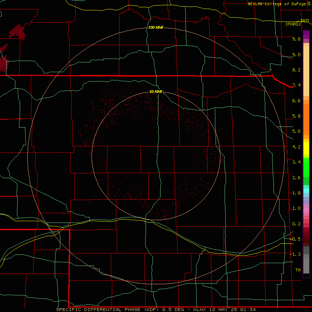Screen dimensions: 312x312
Task: Click the 3.4 color scale value
Action: pyautogui.click(x=296, y=162)
